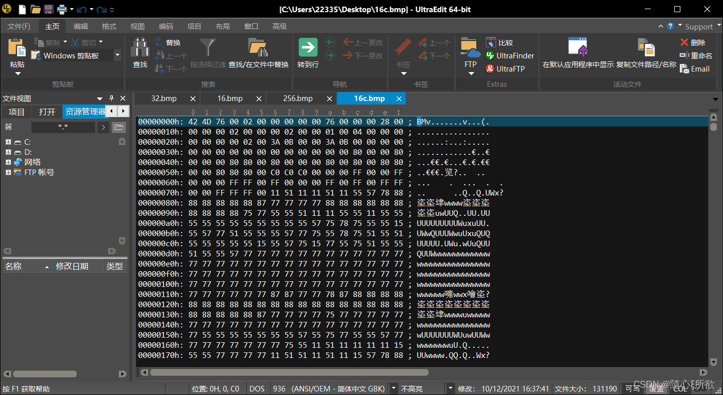Viewport: 723px width, 395px height.
Task: Toggle the 覆盖 (overwrite) mode indicator
Action: coord(656,389)
